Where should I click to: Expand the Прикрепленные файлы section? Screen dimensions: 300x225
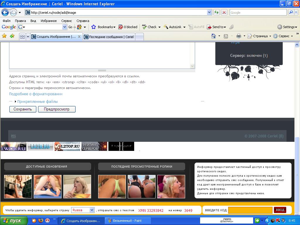coord(37,102)
